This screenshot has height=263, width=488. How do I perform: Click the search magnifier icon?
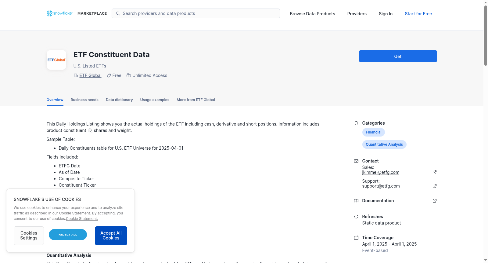[x=118, y=13]
